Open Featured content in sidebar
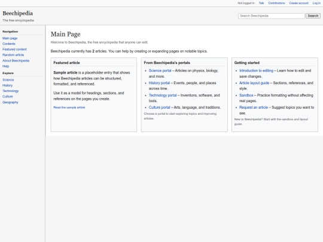Viewport: 323px width, 242px height. (x=14, y=50)
